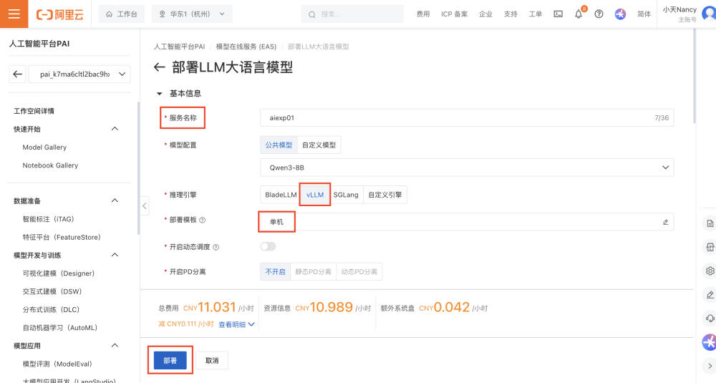
Task: Open the hamburger main menu
Action: (x=14, y=14)
